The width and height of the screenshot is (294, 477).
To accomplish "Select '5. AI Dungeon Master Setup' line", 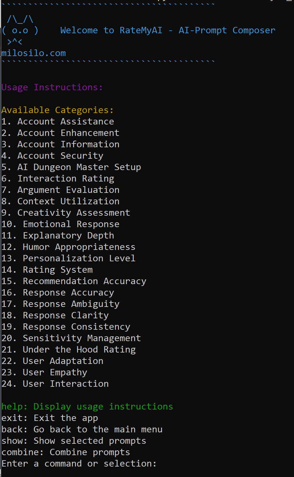I will (71, 167).
